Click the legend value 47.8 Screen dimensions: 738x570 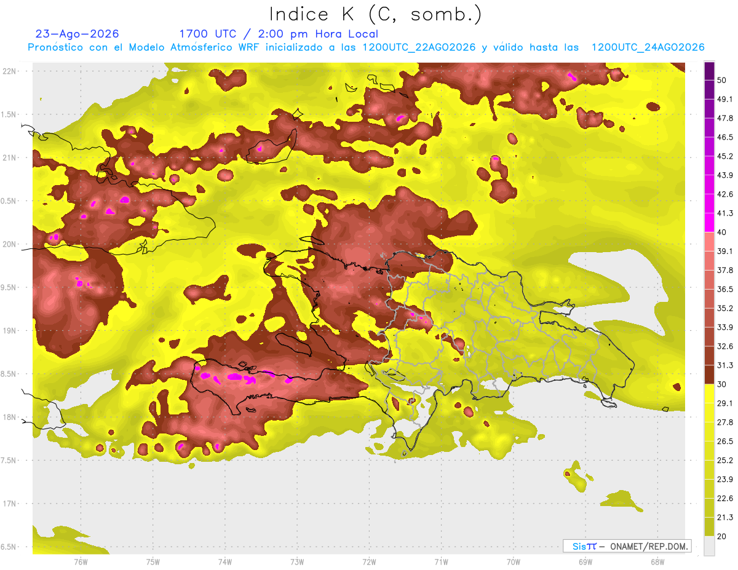pos(725,118)
